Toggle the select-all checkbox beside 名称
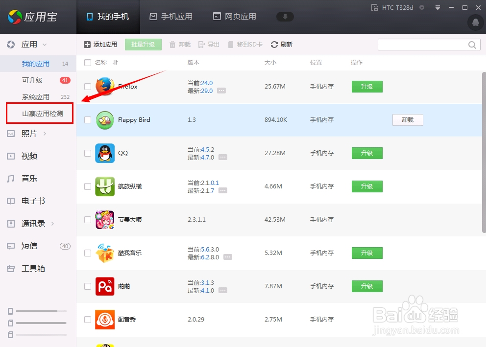Image resolution: width=486 pixels, height=347 pixels. (88, 63)
